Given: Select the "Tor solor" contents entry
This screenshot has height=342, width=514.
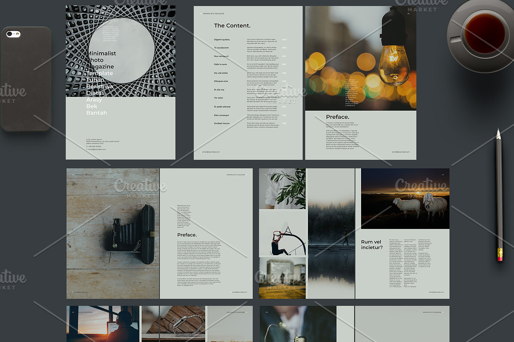Looking at the screenshot, I should 218,98.
